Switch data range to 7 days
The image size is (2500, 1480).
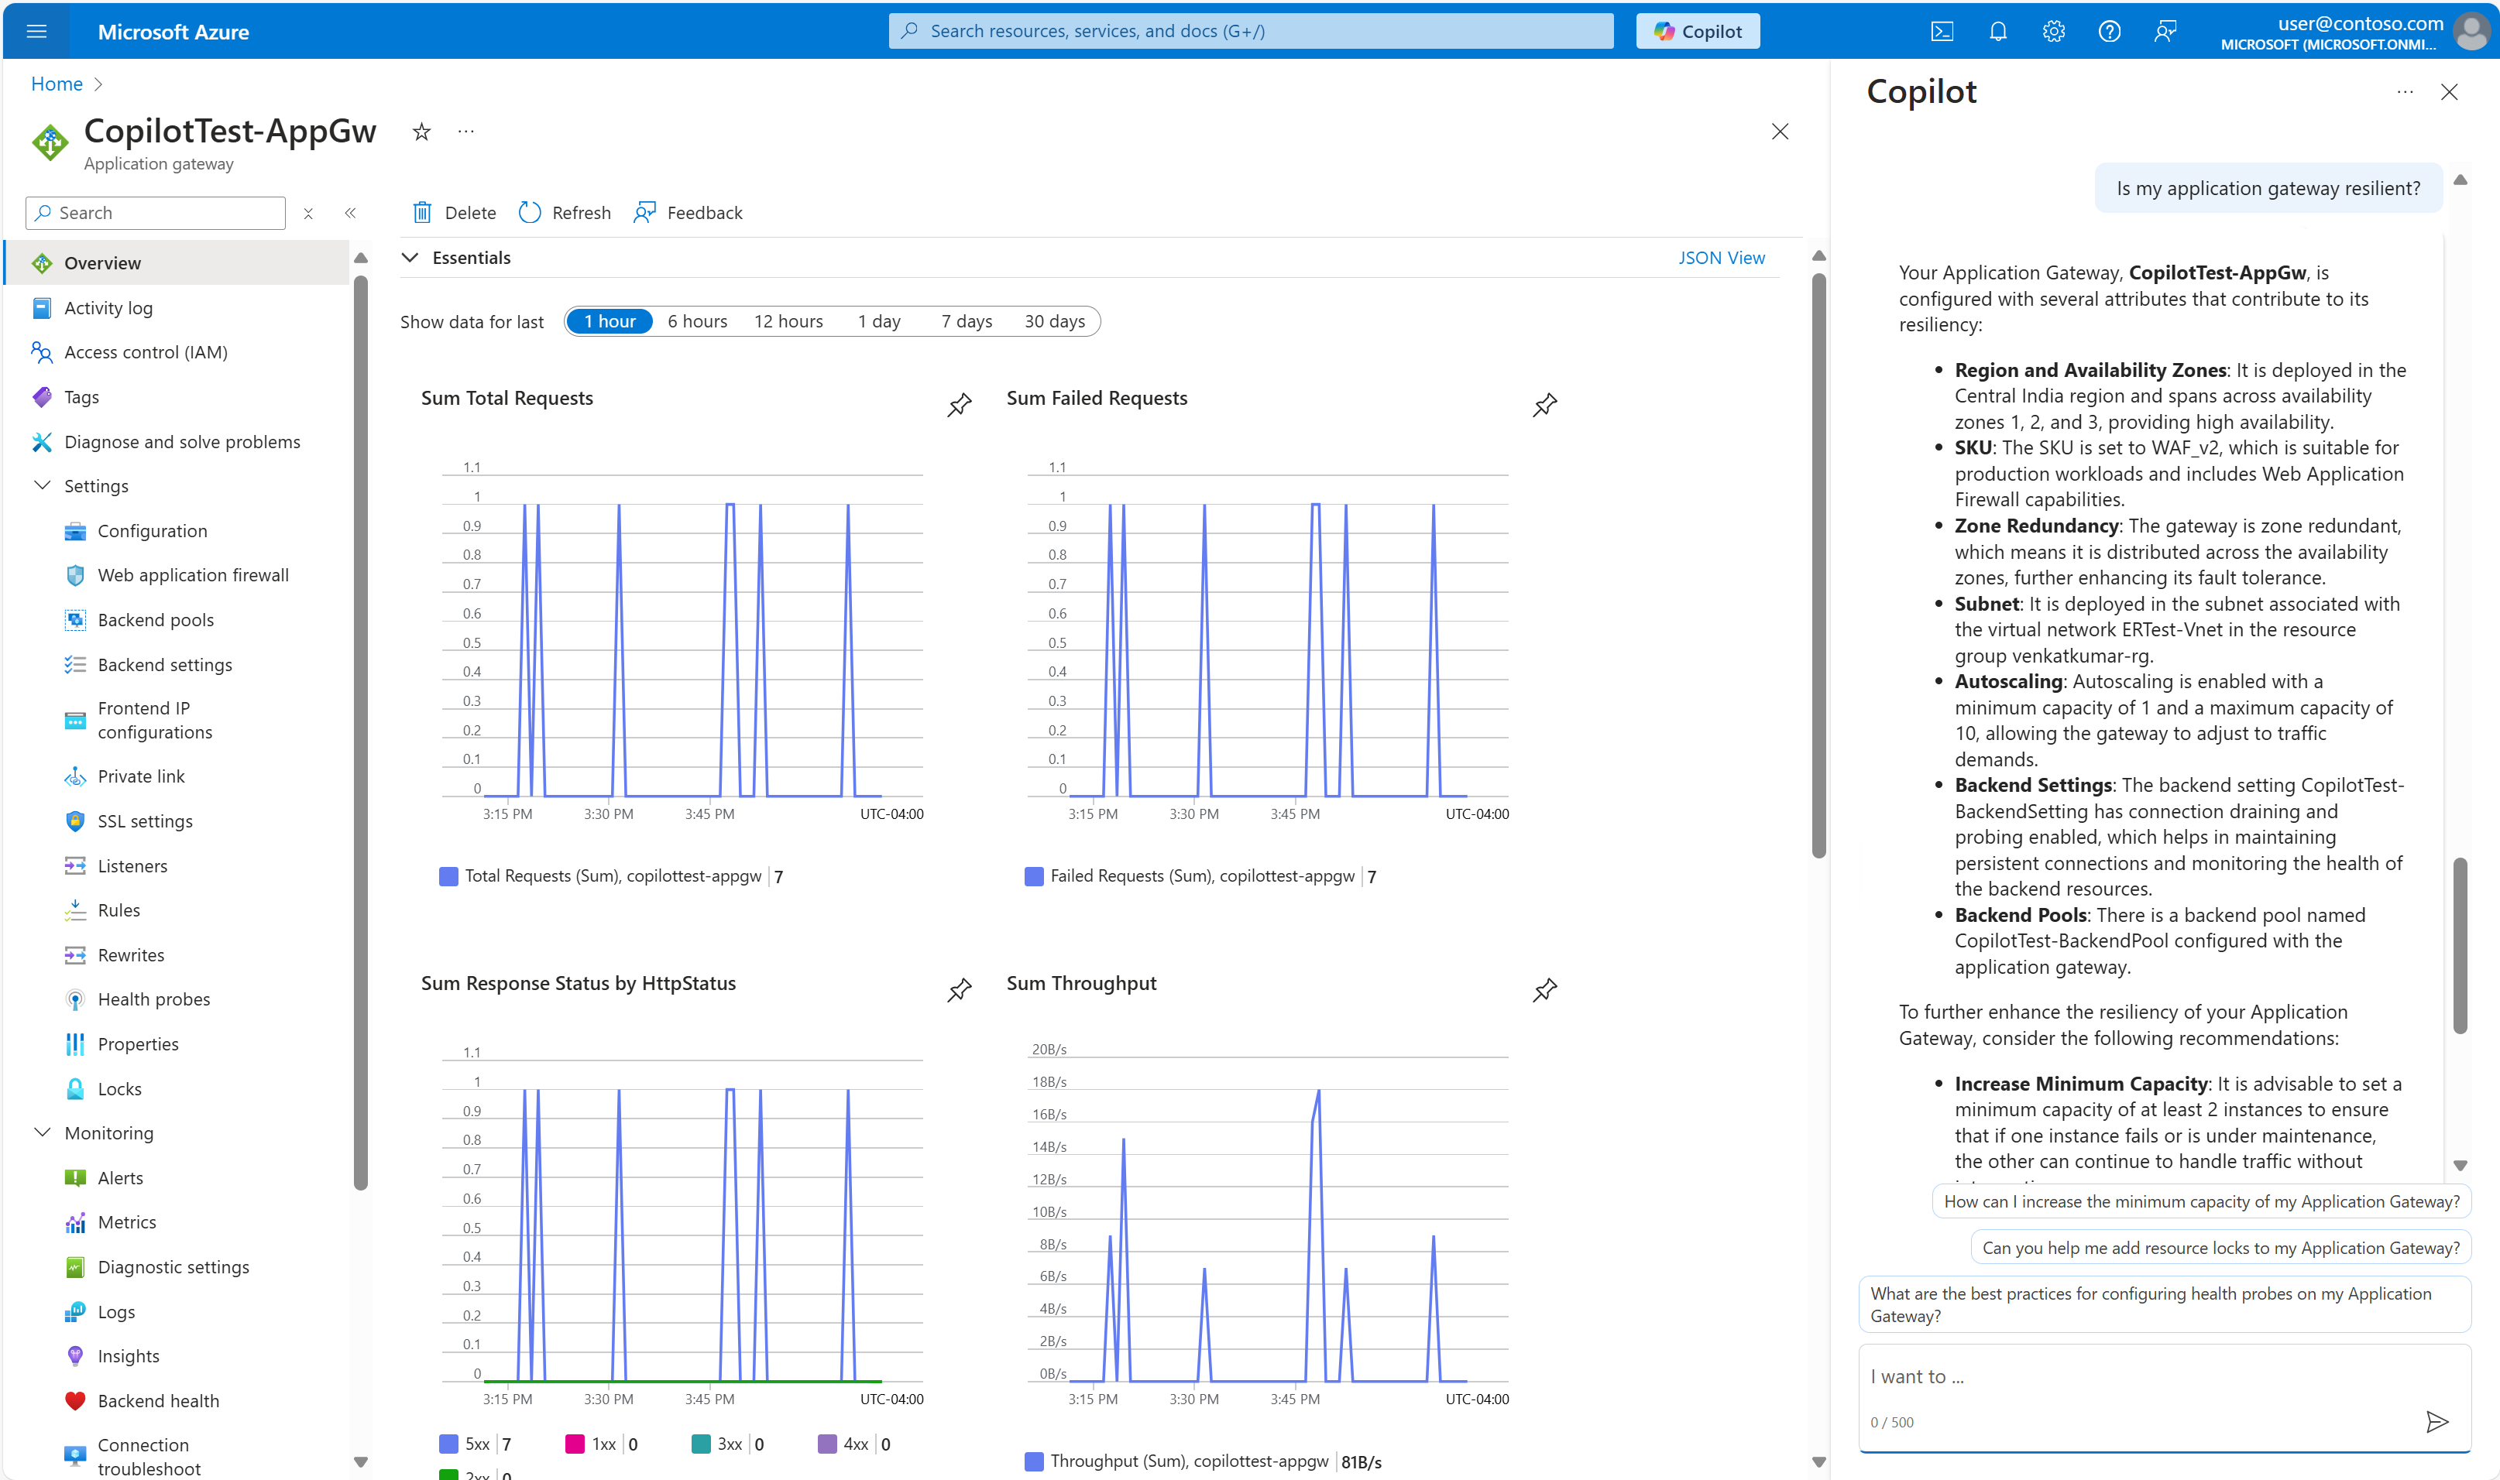pyautogui.click(x=966, y=321)
